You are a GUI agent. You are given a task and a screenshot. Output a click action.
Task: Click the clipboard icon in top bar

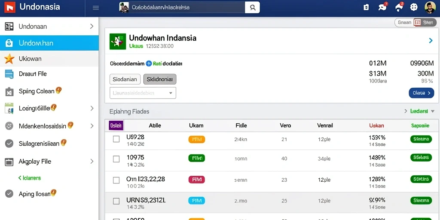coord(366,8)
